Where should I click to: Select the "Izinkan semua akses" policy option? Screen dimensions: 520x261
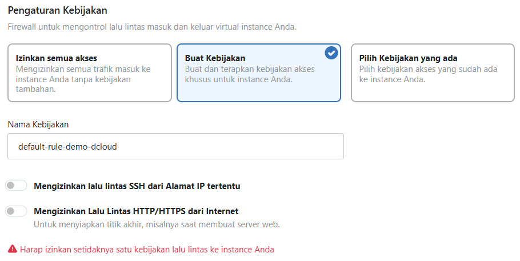pos(89,73)
